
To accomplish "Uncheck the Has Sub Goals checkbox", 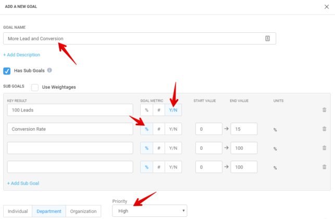I will [7, 71].
